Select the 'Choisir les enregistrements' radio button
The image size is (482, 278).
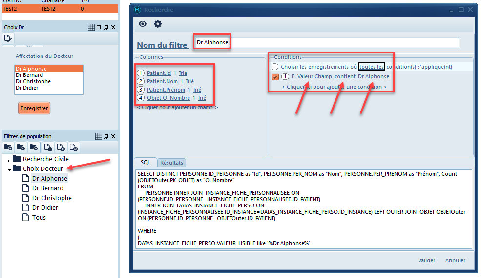click(x=275, y=67)
